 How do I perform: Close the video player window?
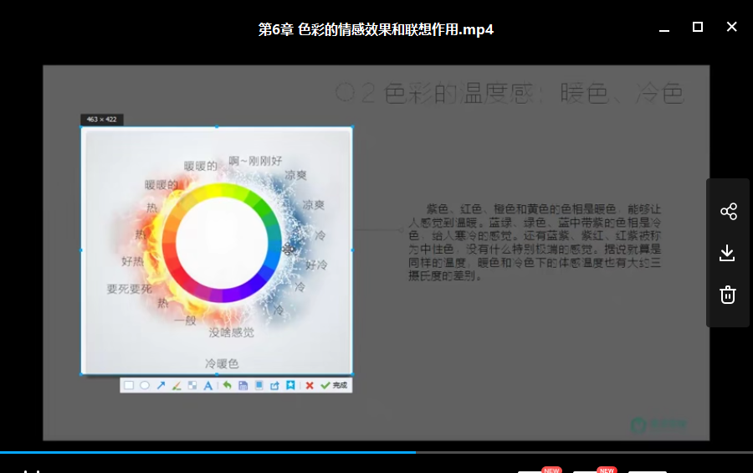click(731, 27)
